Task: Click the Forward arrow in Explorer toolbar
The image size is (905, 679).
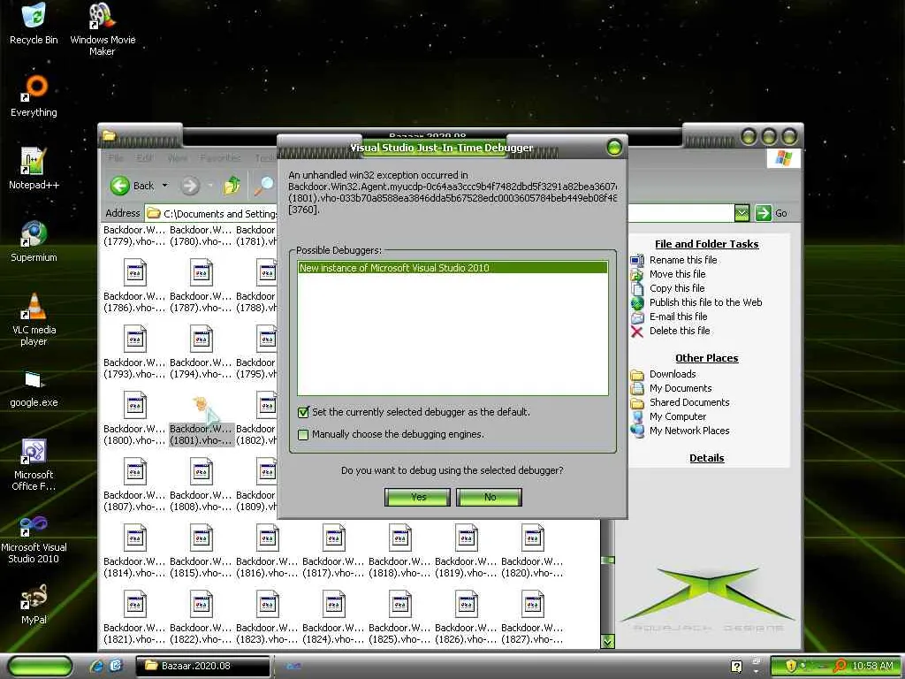Action: click(189, 186)
